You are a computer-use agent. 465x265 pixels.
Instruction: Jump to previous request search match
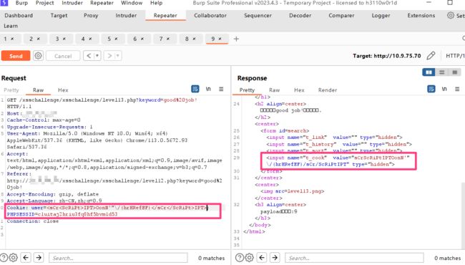click(26, 258)
